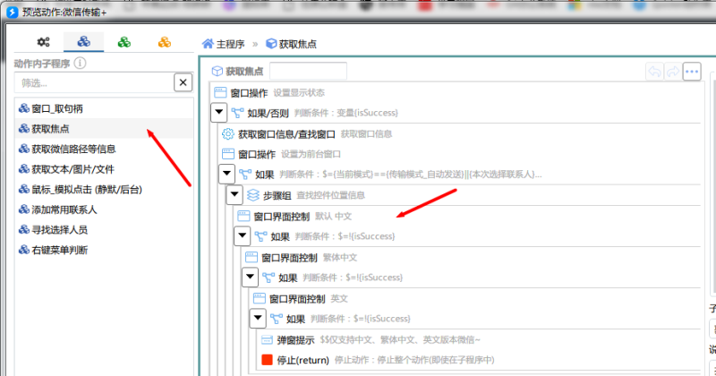This screenshot has width=716, height=376.
Task: Select subprogram 获取文本/图片/文件
Action: pyautogui.click(x=104, y=169)
